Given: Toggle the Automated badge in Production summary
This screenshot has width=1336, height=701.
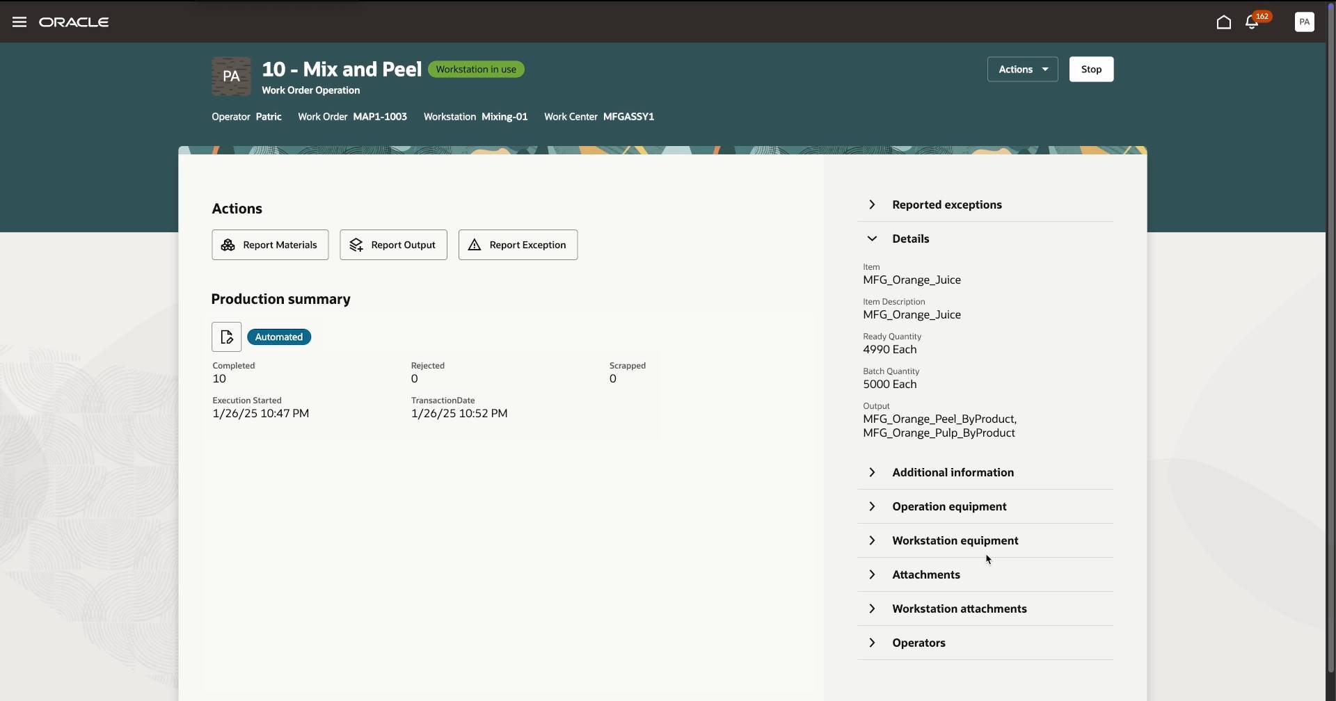Looking at the screenshot, I should click(278, 337).
